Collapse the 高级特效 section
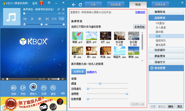 pos(166,18)
